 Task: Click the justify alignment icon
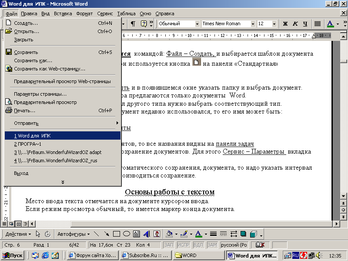click(x=318, y=23)
